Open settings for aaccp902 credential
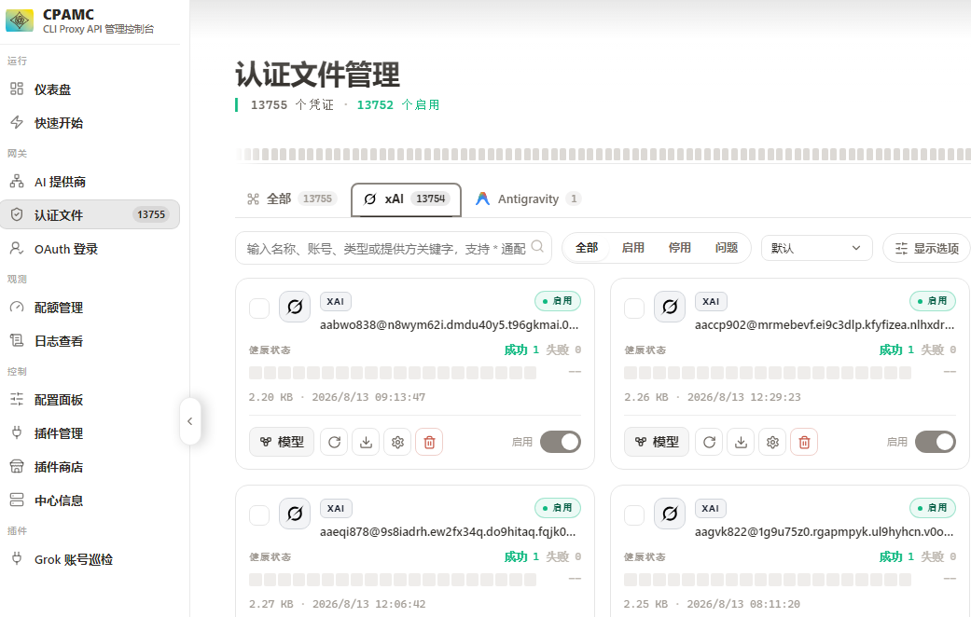Screen dimensions: 971x617 click(772, 442)
